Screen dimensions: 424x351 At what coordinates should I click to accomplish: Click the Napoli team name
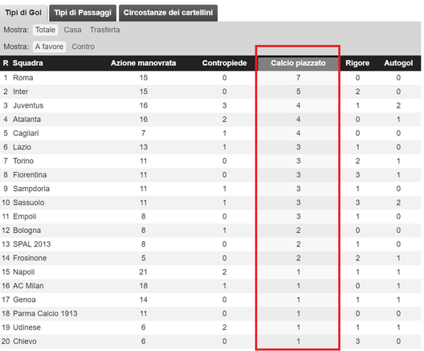[24, 271]
